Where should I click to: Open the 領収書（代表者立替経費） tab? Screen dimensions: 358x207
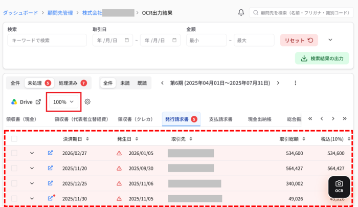pyautogui.click(x=81, y=119)
